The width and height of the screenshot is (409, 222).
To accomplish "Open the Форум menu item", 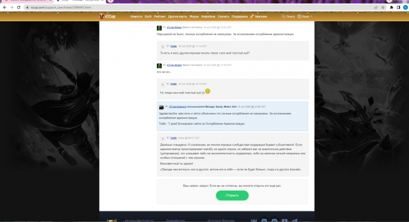I will 194,17.
